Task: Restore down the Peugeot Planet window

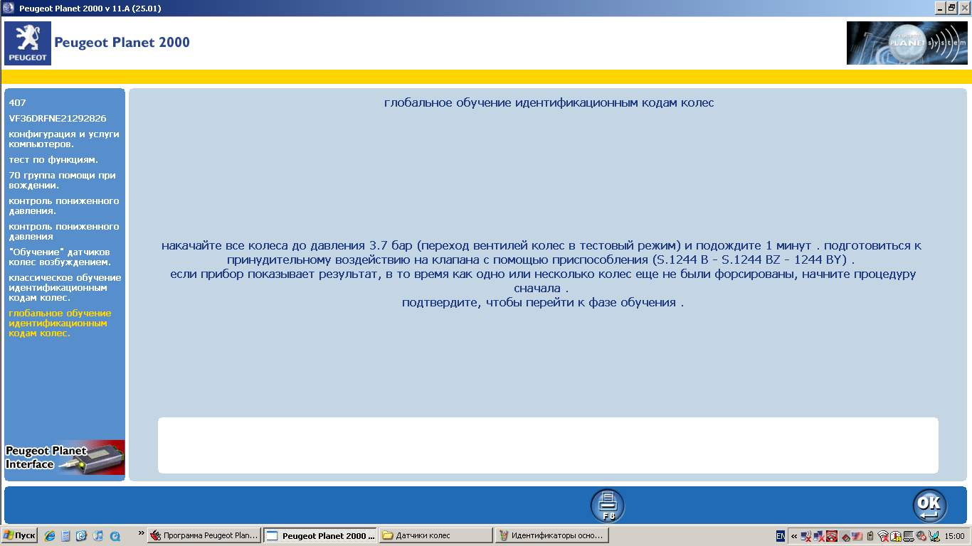Action: (951, 8)
